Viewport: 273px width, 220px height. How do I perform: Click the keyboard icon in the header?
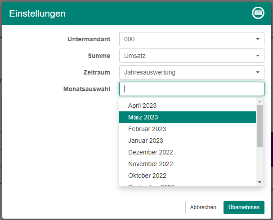point(258,13)
